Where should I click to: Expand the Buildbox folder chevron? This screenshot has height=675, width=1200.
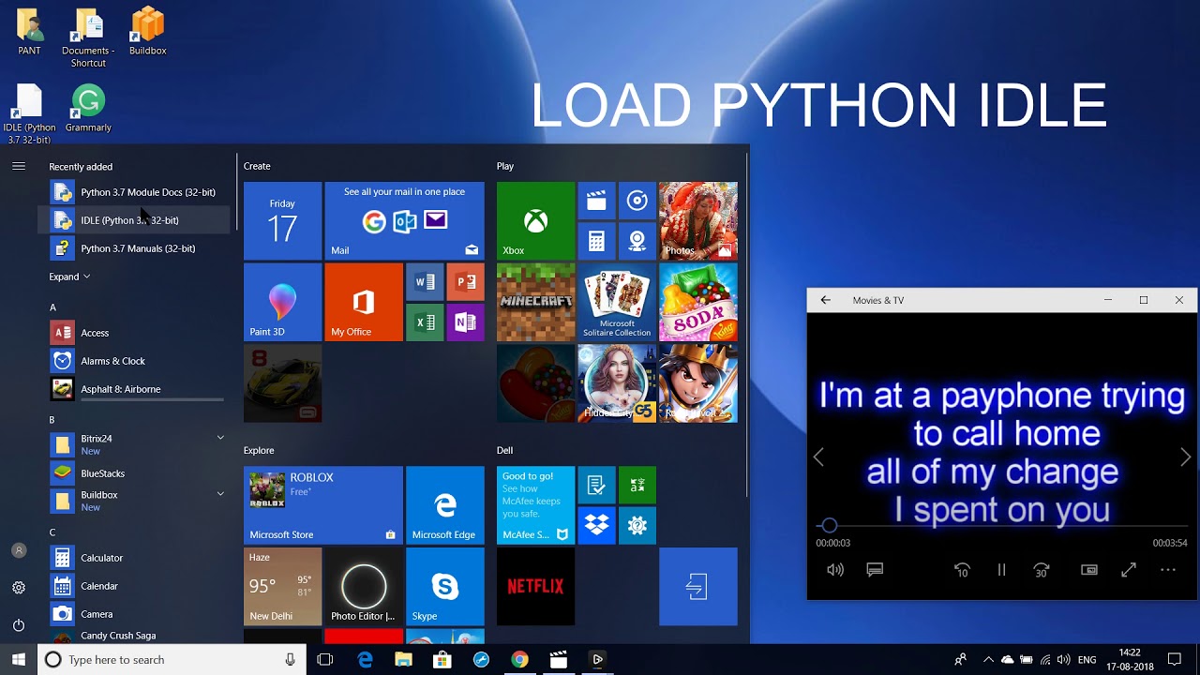(220, 494)
